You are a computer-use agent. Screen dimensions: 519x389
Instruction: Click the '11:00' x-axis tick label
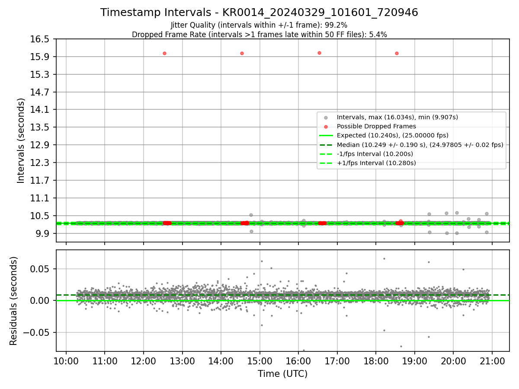(x=105, y=361)
